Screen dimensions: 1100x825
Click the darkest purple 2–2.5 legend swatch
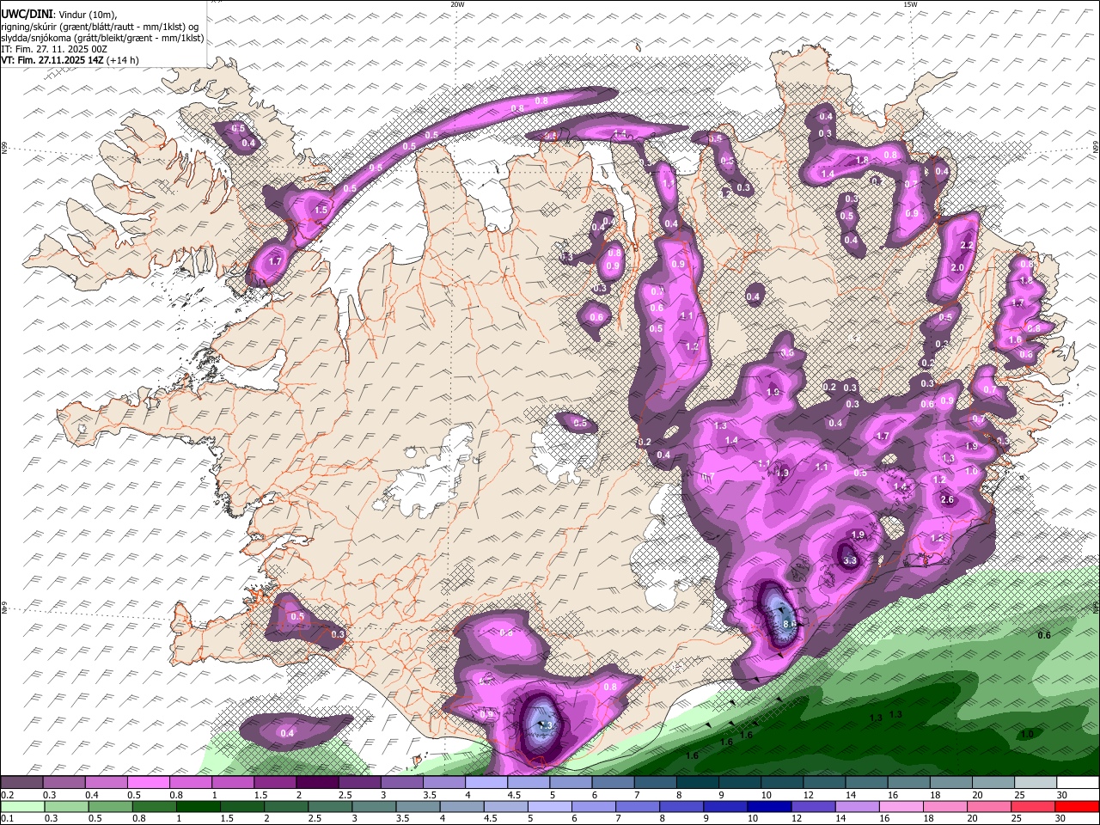click(x=317, y=783)
